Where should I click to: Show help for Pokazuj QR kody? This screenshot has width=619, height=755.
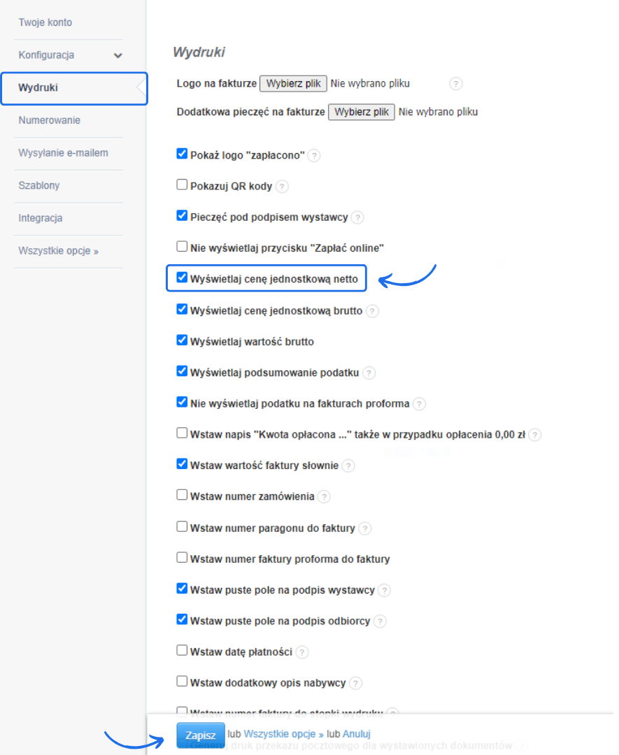282,187
